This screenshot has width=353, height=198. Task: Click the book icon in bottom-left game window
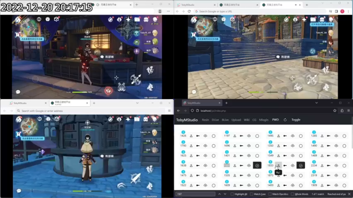tap(137, 119)
